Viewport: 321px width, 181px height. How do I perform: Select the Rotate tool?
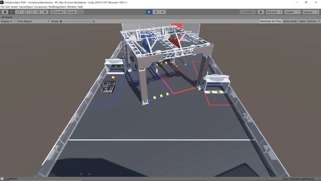point(19,12)
